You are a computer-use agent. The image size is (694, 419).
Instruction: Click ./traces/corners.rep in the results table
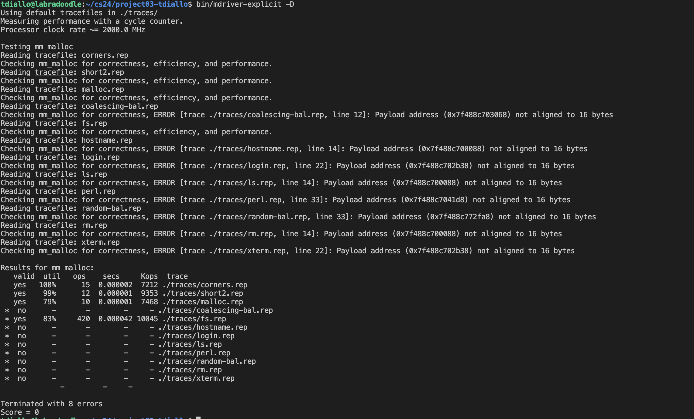[x=205, y=285]
